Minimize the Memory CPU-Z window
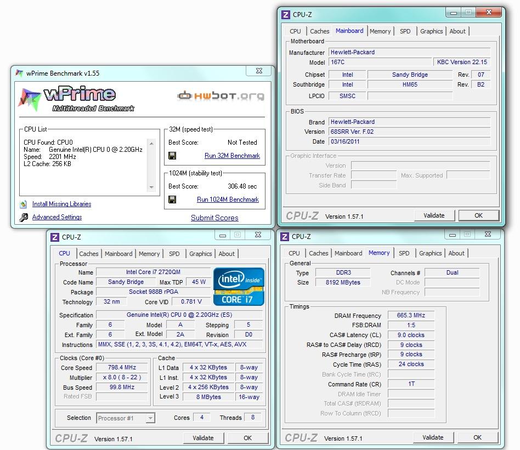The image size is (520, 450). (452, 235)
